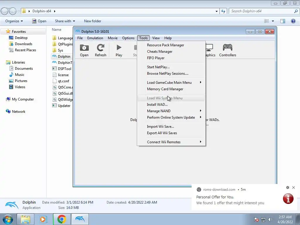Image resolution: width=300 pixels, height=225 pixels.
Task: Click the Windows Start button
Action: click(x=8, y=219)
